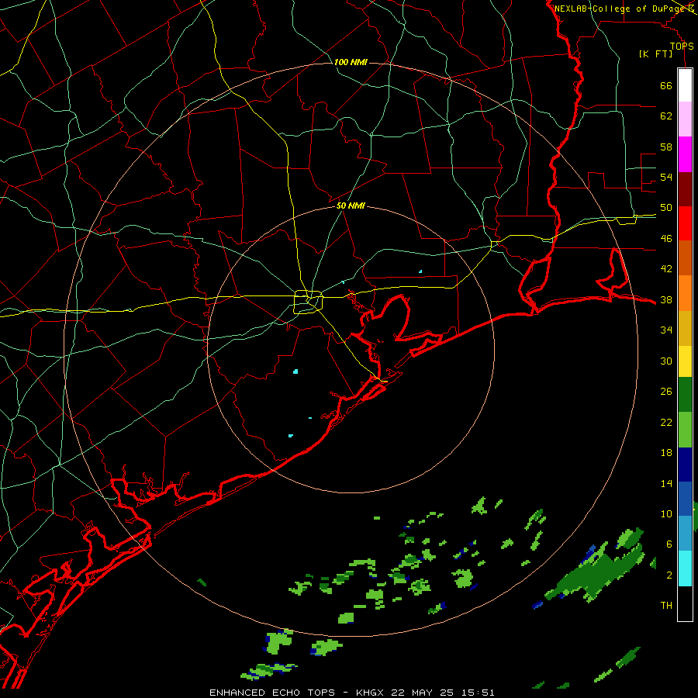The width and height of the screenshot is (698, 698).
Task: Click the 2 value on the scale
Action: [x=669, y=575]
